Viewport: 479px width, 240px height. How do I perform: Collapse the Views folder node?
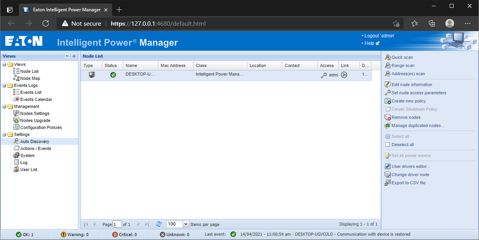(x=4, y=64)
